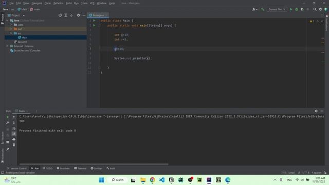
Task: Open IDE settings gear in top toolbar
Action: tap(320, 9)
